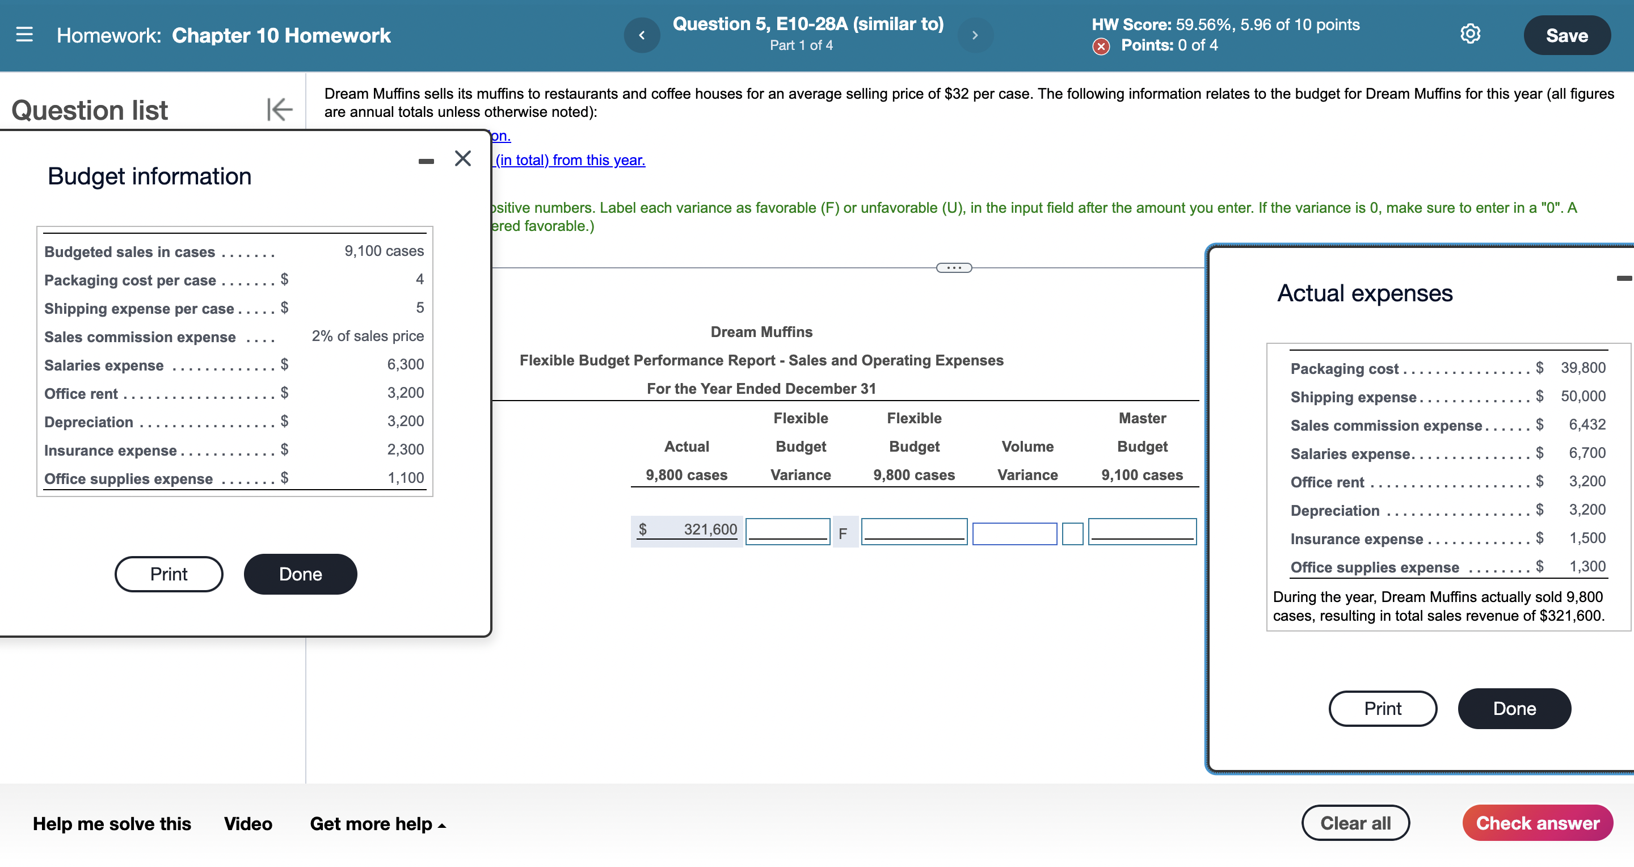This screenshot has height=867, width=1634.
Task: Click the Actual expenses minimize icon
Action: tap(1624, 278)
